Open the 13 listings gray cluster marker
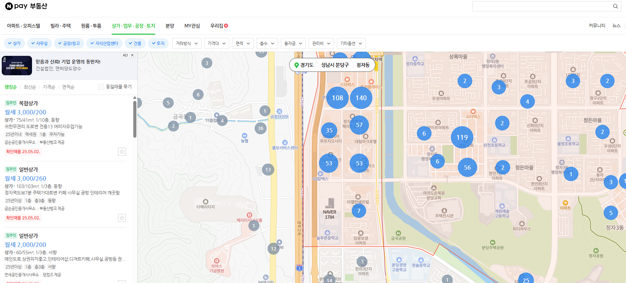The image size is (626, 283). [268, 170]
